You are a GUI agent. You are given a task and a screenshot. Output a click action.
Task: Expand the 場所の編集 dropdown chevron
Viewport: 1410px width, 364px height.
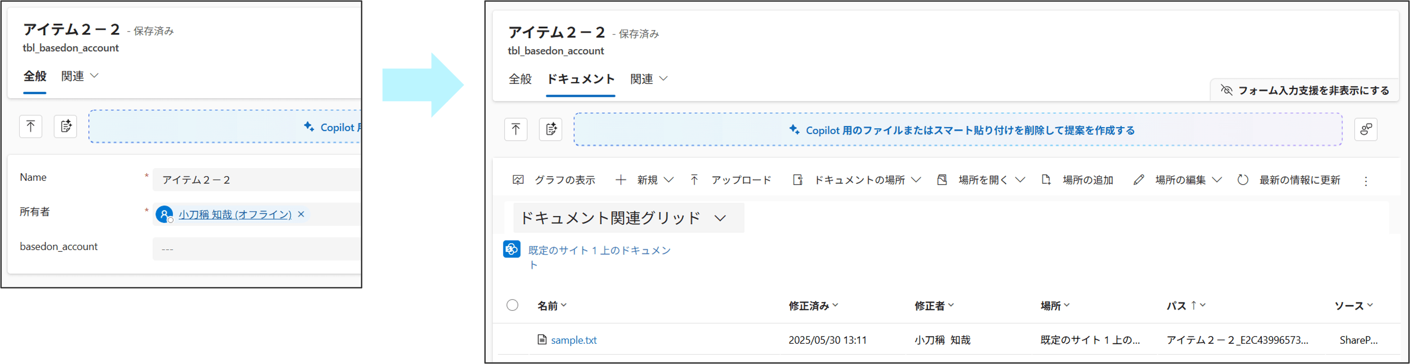click(x=1217, y=180)
